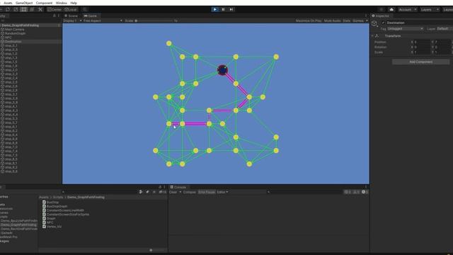Open the Clear options dropdown arrow
Screen dimensions: 453x255
tap(180, 192)
